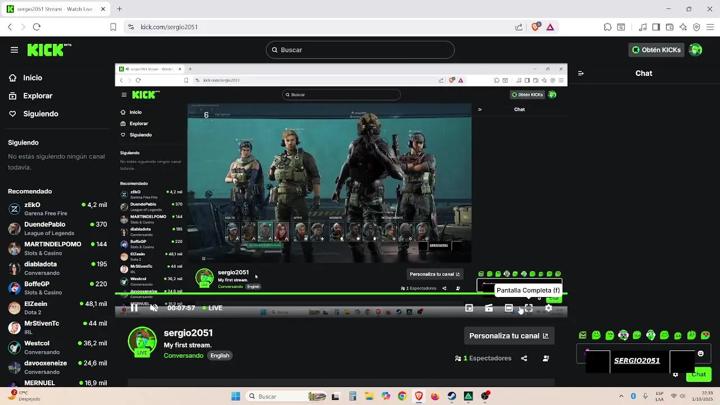Screen dimensions: 720x405
Task: Click the address bar kick.com/sergio2051
Action: 169,27
